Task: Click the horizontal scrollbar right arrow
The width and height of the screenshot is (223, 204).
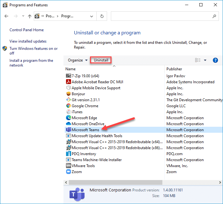Action: point(220,183)
